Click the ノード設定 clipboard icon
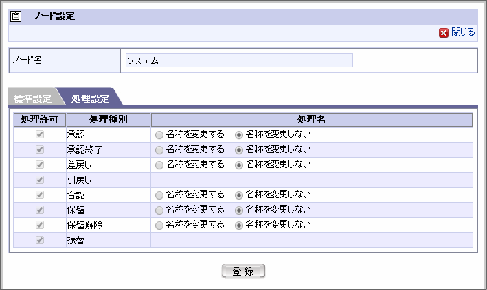Screen dimensions: 487x290 coord(16,16)
